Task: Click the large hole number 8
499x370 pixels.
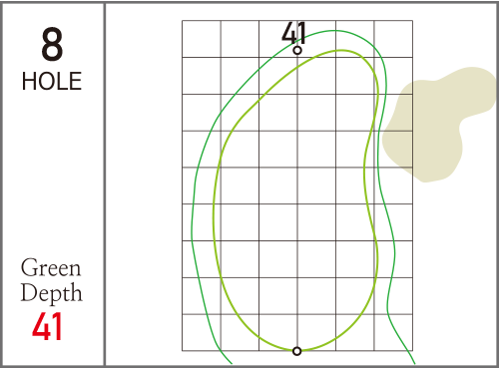Action: point(52,44)
